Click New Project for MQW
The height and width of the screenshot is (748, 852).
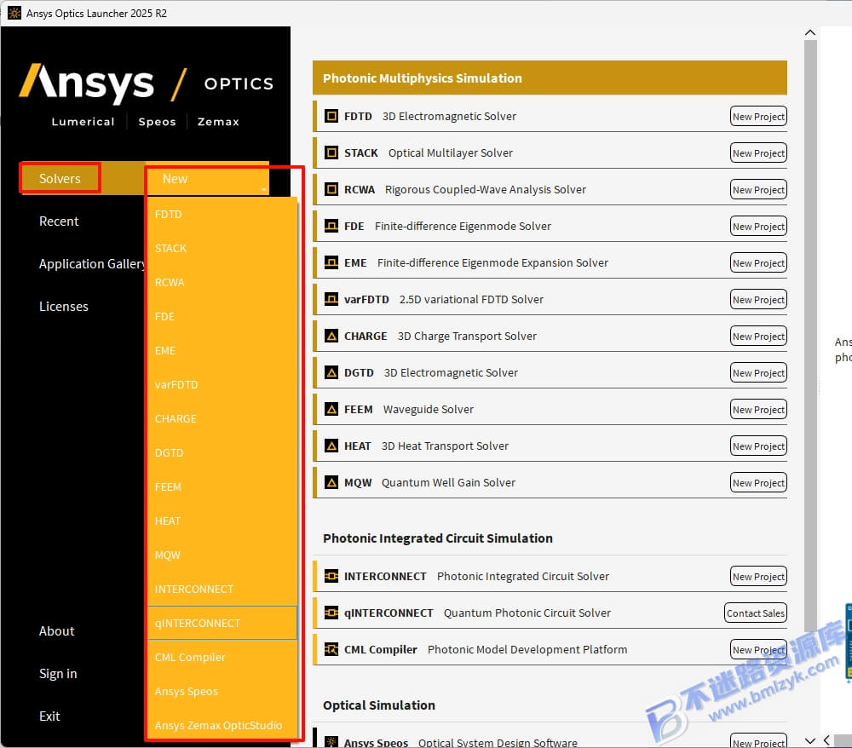point(758,483)
